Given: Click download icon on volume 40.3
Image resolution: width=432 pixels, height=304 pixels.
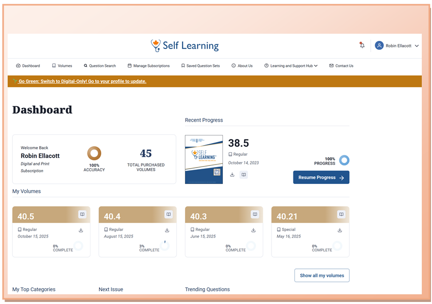Looking at the screenshot, I should [x=254, y=230].
